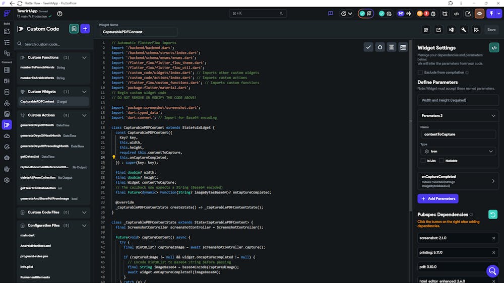Remove the printing: 5.11.0 dependency

494,252
